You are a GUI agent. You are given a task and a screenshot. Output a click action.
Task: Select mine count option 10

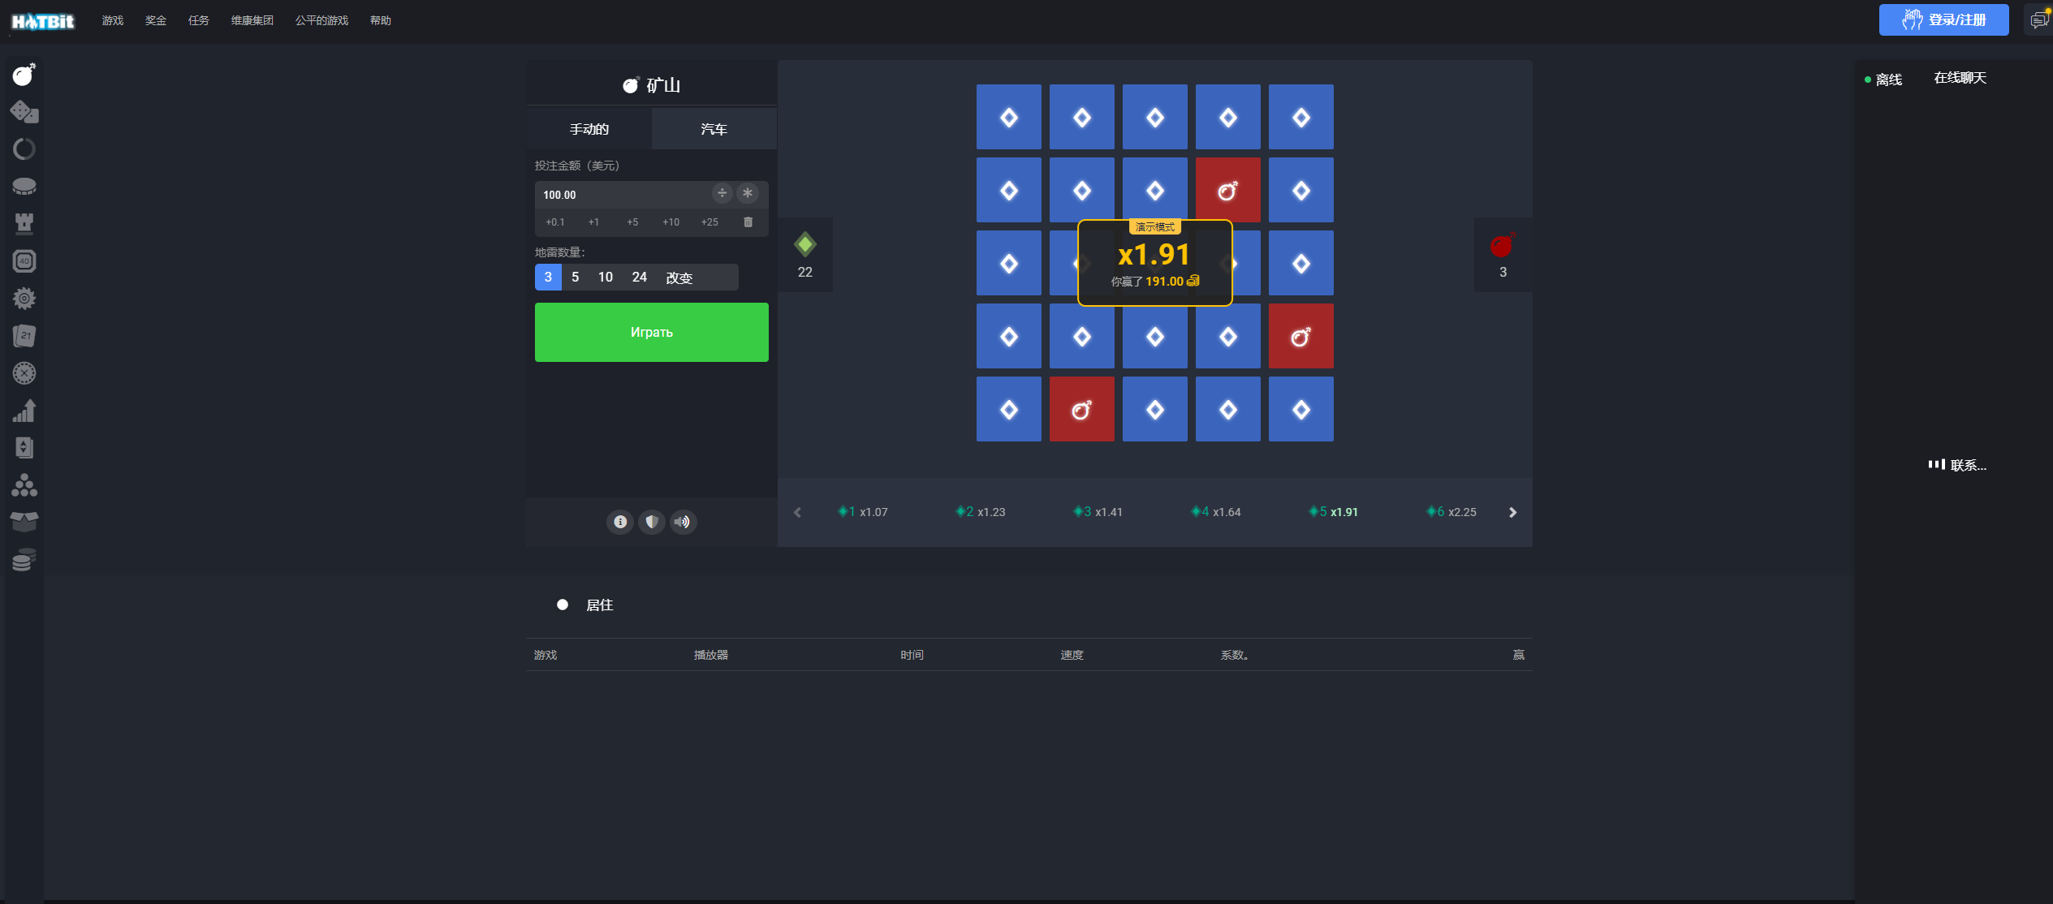(x=605, y=276)
